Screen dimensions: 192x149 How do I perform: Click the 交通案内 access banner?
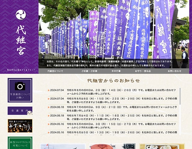20,111
